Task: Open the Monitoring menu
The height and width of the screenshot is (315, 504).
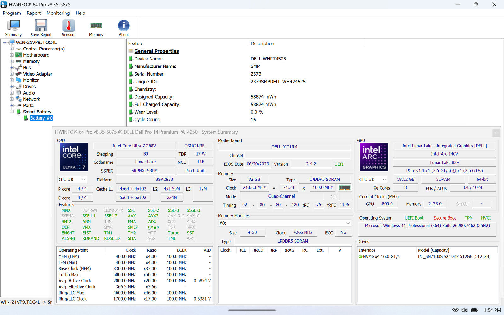Action: click(58, 13)
